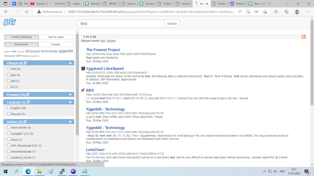This screenshot has width=314, height=176.
Task: Collapse the Filetype filter section
Action: [x=70, y=63]
